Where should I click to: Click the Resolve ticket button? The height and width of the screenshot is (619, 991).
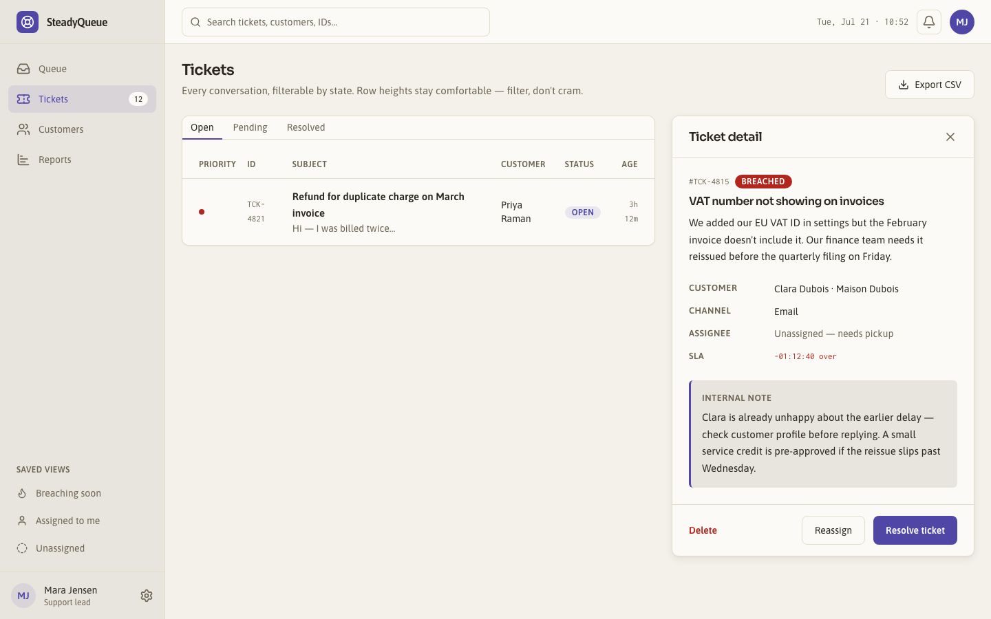pyautogui.click(x=915, y=530)
